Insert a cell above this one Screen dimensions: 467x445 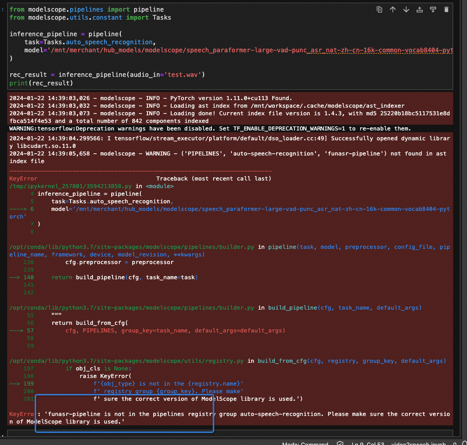(419, 9)
